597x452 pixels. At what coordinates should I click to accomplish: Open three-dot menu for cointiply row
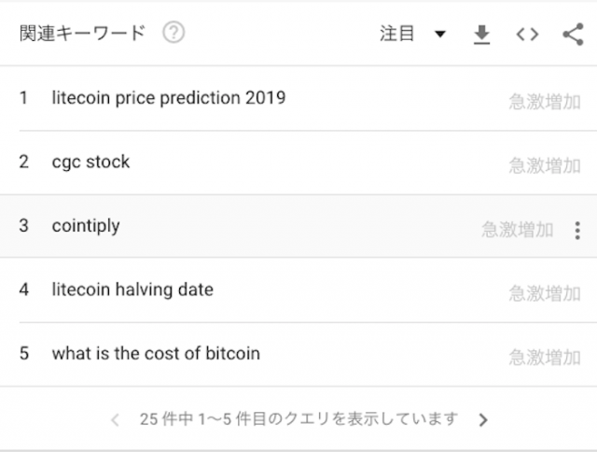click(577, 231)
